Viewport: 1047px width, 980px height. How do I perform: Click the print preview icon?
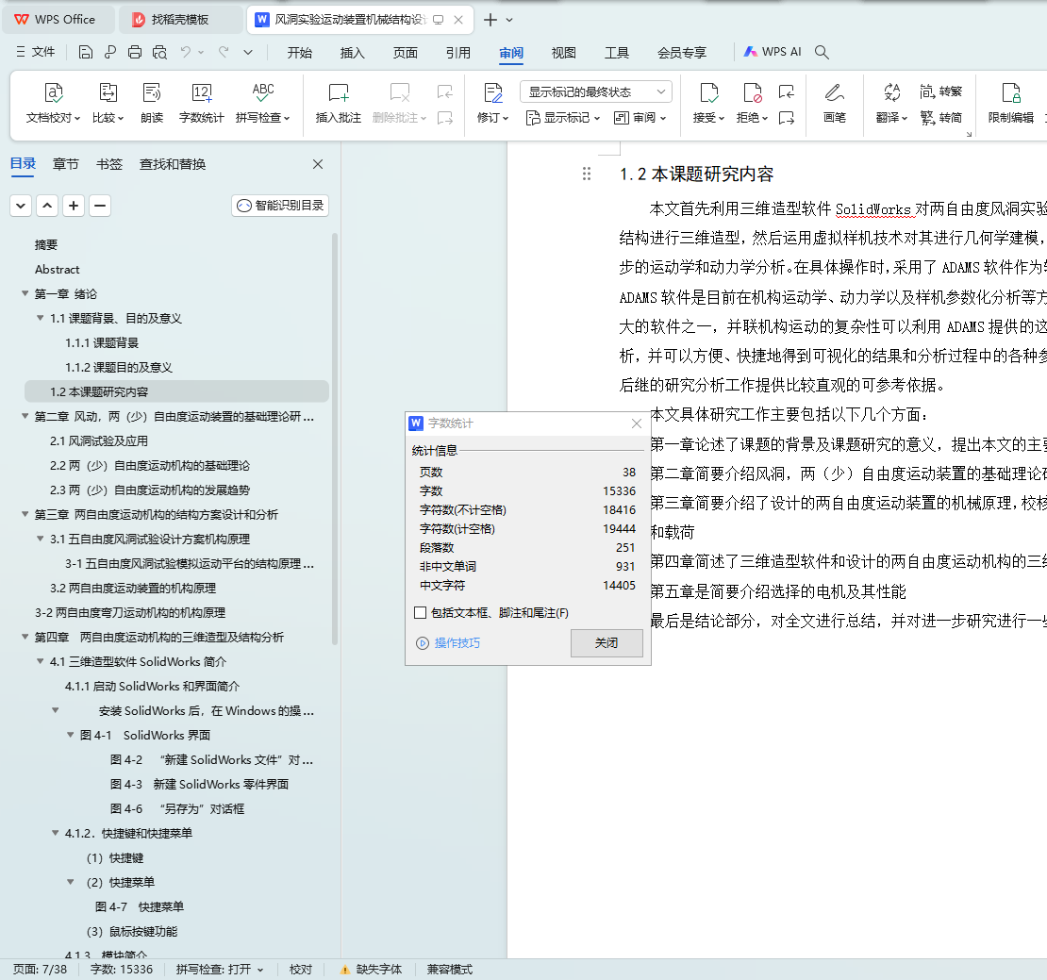pos(159,52)
